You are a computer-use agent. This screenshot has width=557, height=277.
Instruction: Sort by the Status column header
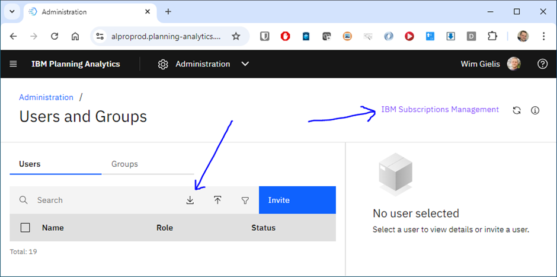[263, 228]
